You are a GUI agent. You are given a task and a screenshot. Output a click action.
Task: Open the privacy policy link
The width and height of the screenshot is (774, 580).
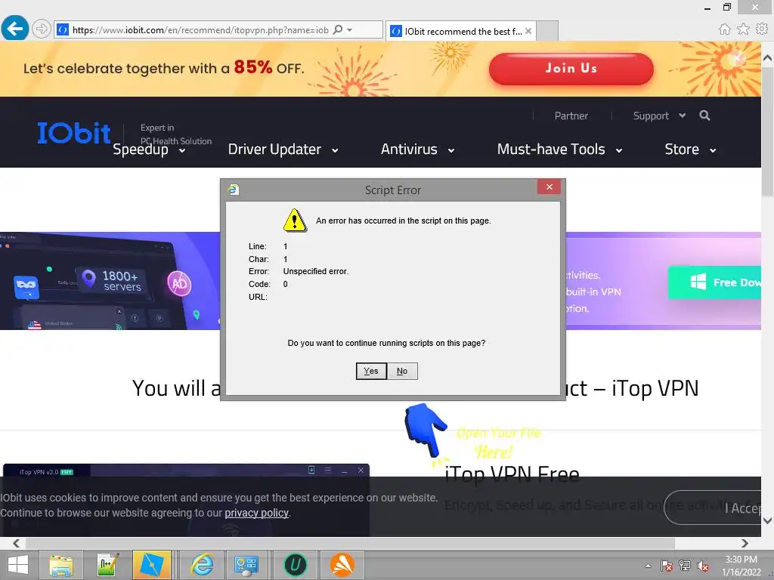pyautogui.click(x=257, y=513)
